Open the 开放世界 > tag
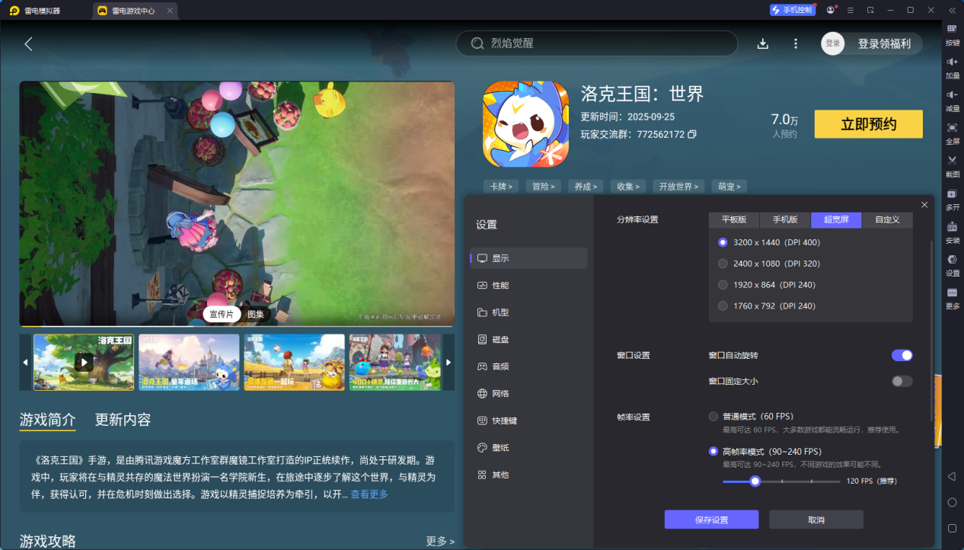 click(679, 186)
